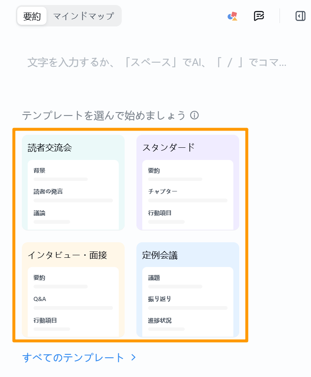311x377 pixels.
Task: Switch to the マインドマップ tab
Action: (x=84, y=16)
